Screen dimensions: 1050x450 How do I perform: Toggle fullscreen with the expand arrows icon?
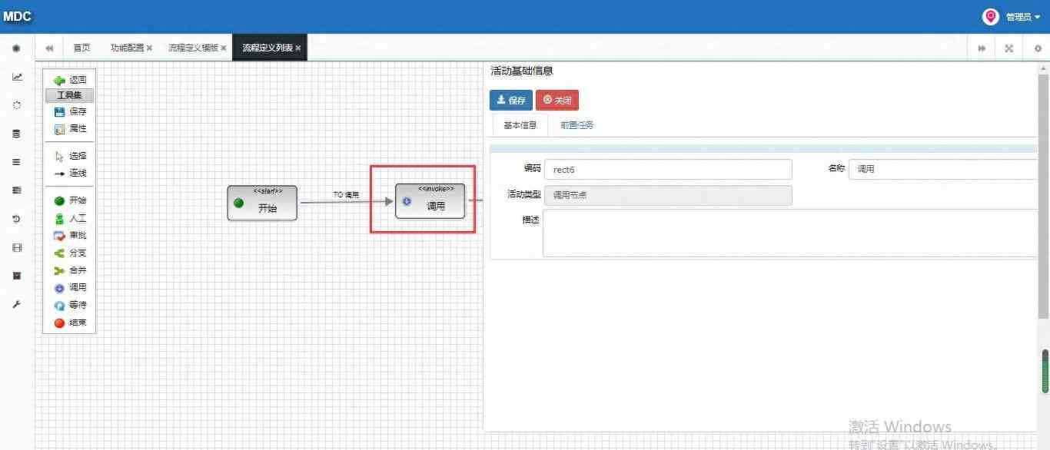(x=1009, y=48)
